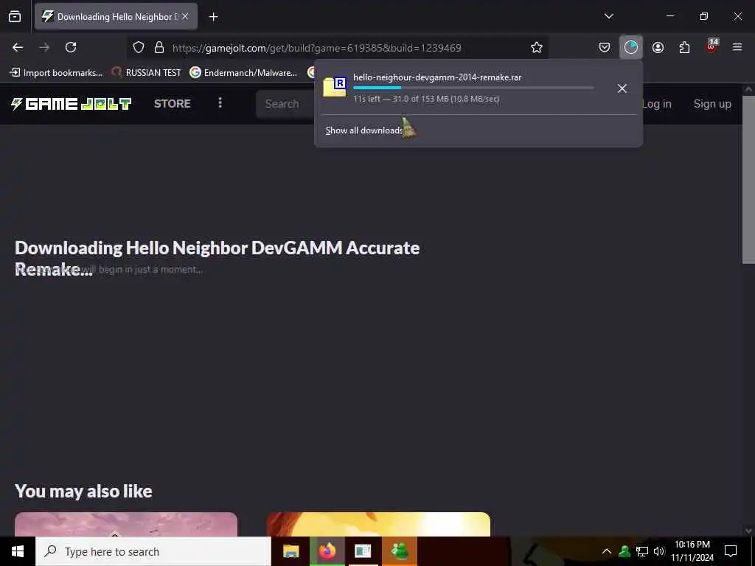Open the Endermanch/Malware bookmark
755x566 pixels.
pyautogui.click(x=243, y=73)
